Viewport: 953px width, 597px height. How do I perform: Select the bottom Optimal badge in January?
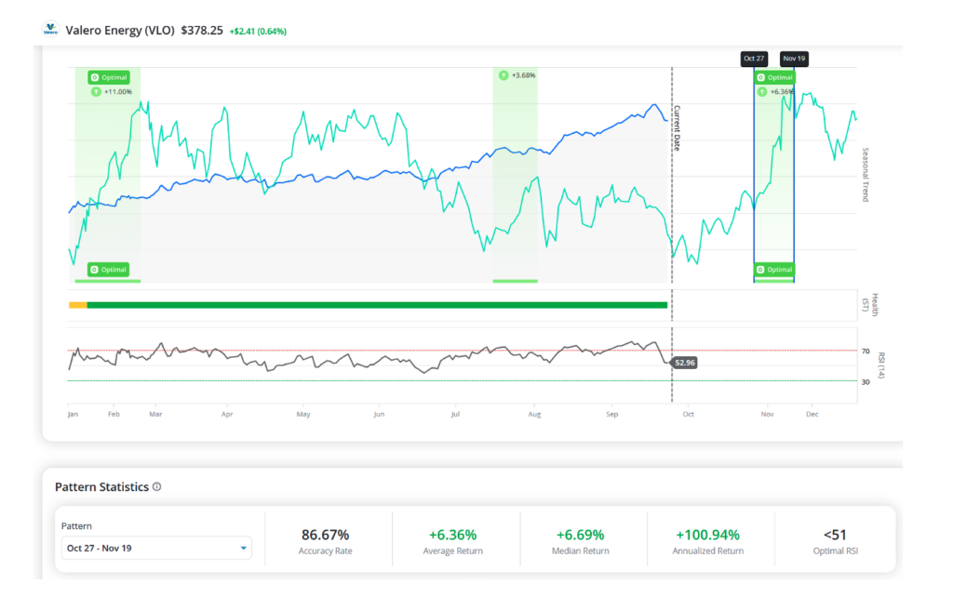click(x=109, y=269)
